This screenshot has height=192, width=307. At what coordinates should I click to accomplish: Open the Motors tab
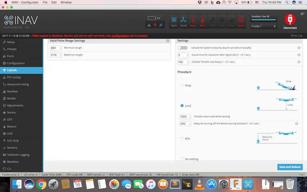click(21, 127)
